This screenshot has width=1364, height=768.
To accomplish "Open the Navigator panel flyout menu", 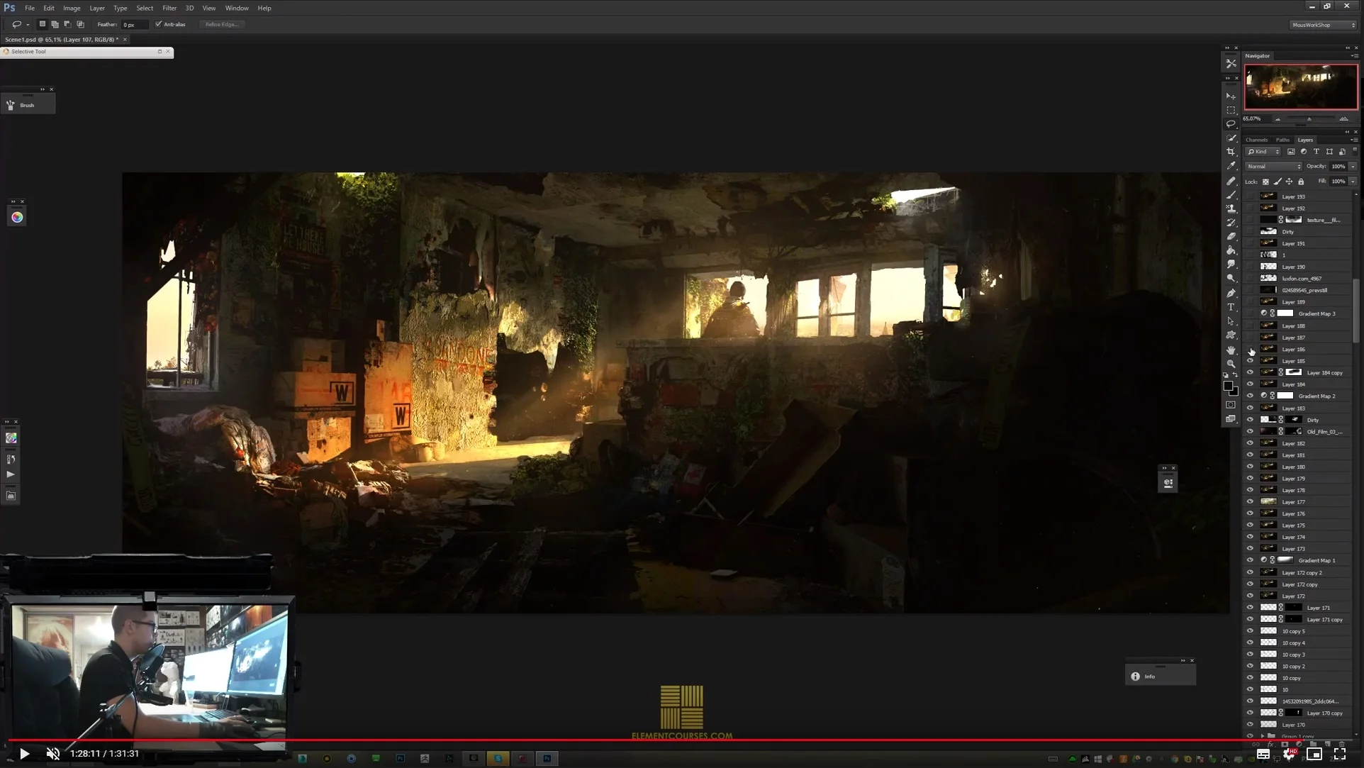I will [1355, 56].
